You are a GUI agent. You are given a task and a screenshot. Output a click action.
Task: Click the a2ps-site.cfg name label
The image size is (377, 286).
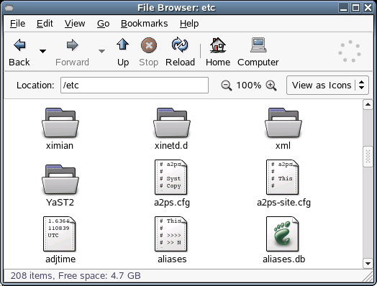pyautogui.click(x=283, y=203)
